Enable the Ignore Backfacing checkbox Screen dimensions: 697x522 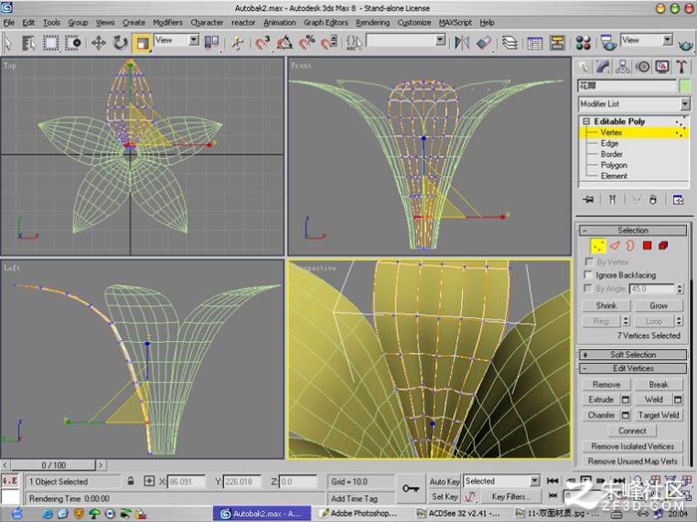click(x=588, y=274)
